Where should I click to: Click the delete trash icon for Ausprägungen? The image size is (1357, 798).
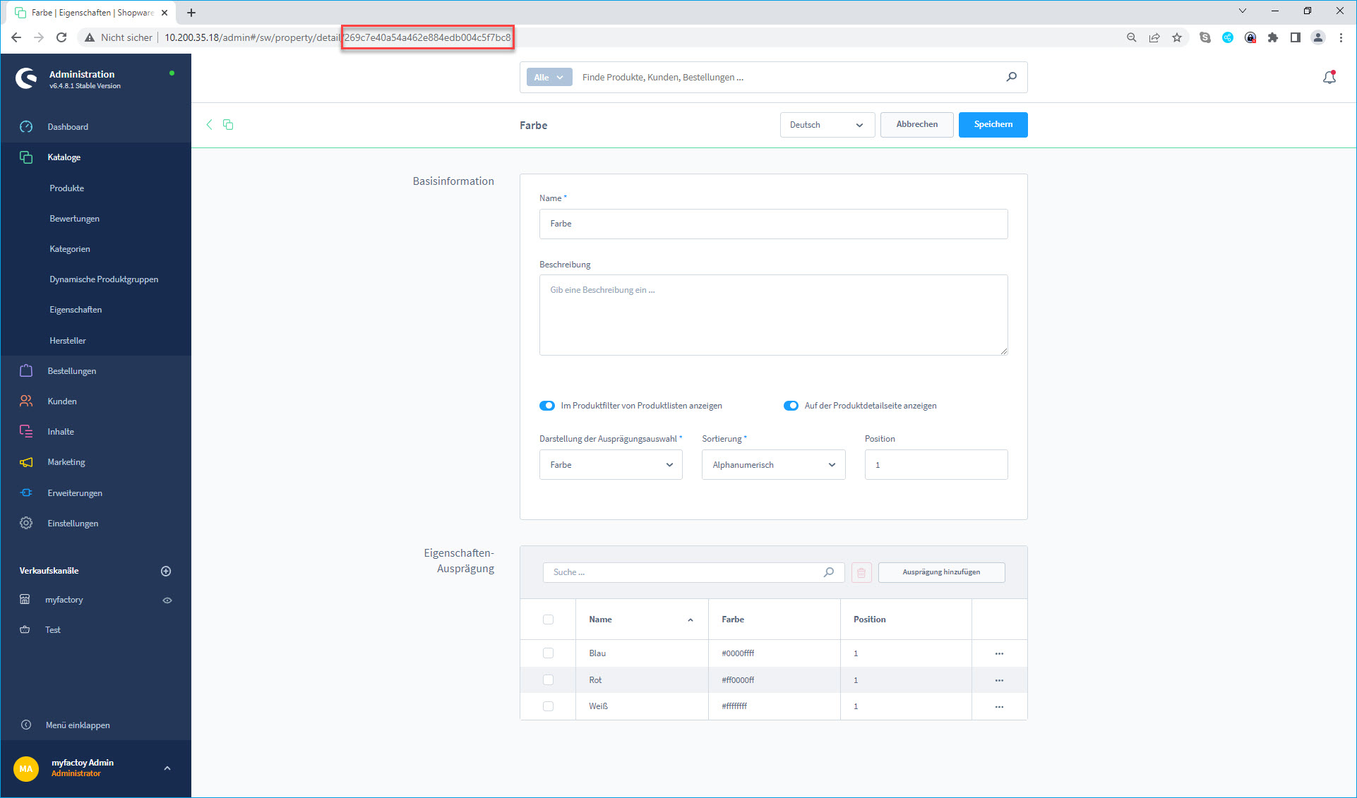(861, 572)
